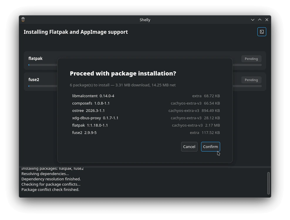This screenshot has height=220, width=290.
Task: Click the flatpak progress bar
Action: pos(145,65)
